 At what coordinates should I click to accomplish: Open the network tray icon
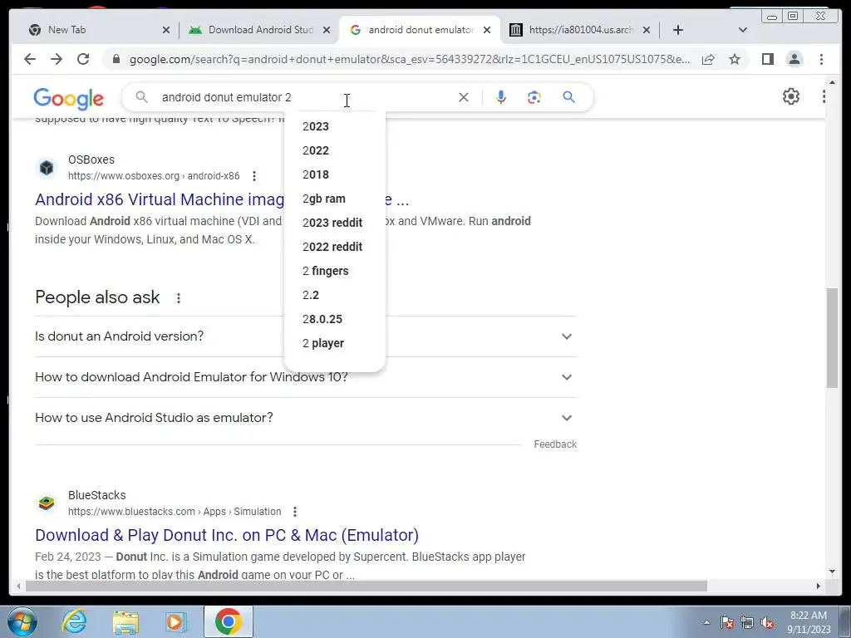[x=747, y=623]
